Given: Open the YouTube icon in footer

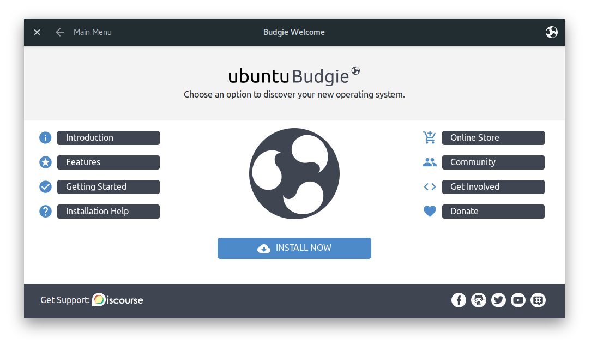Looking at the screenshot, I should tap(518, 300).
